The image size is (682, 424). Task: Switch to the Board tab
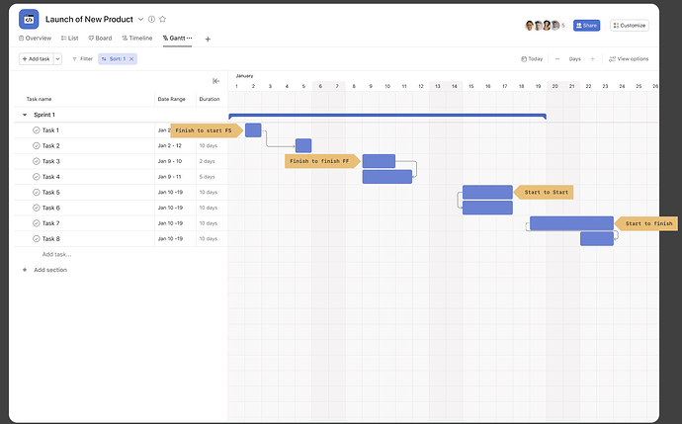[100, 39]
